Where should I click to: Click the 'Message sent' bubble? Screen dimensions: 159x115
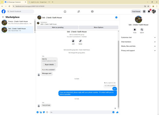(47, 73)
